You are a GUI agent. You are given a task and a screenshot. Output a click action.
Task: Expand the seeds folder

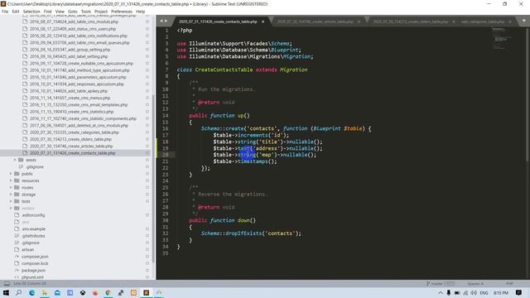(x=15, y=160)
